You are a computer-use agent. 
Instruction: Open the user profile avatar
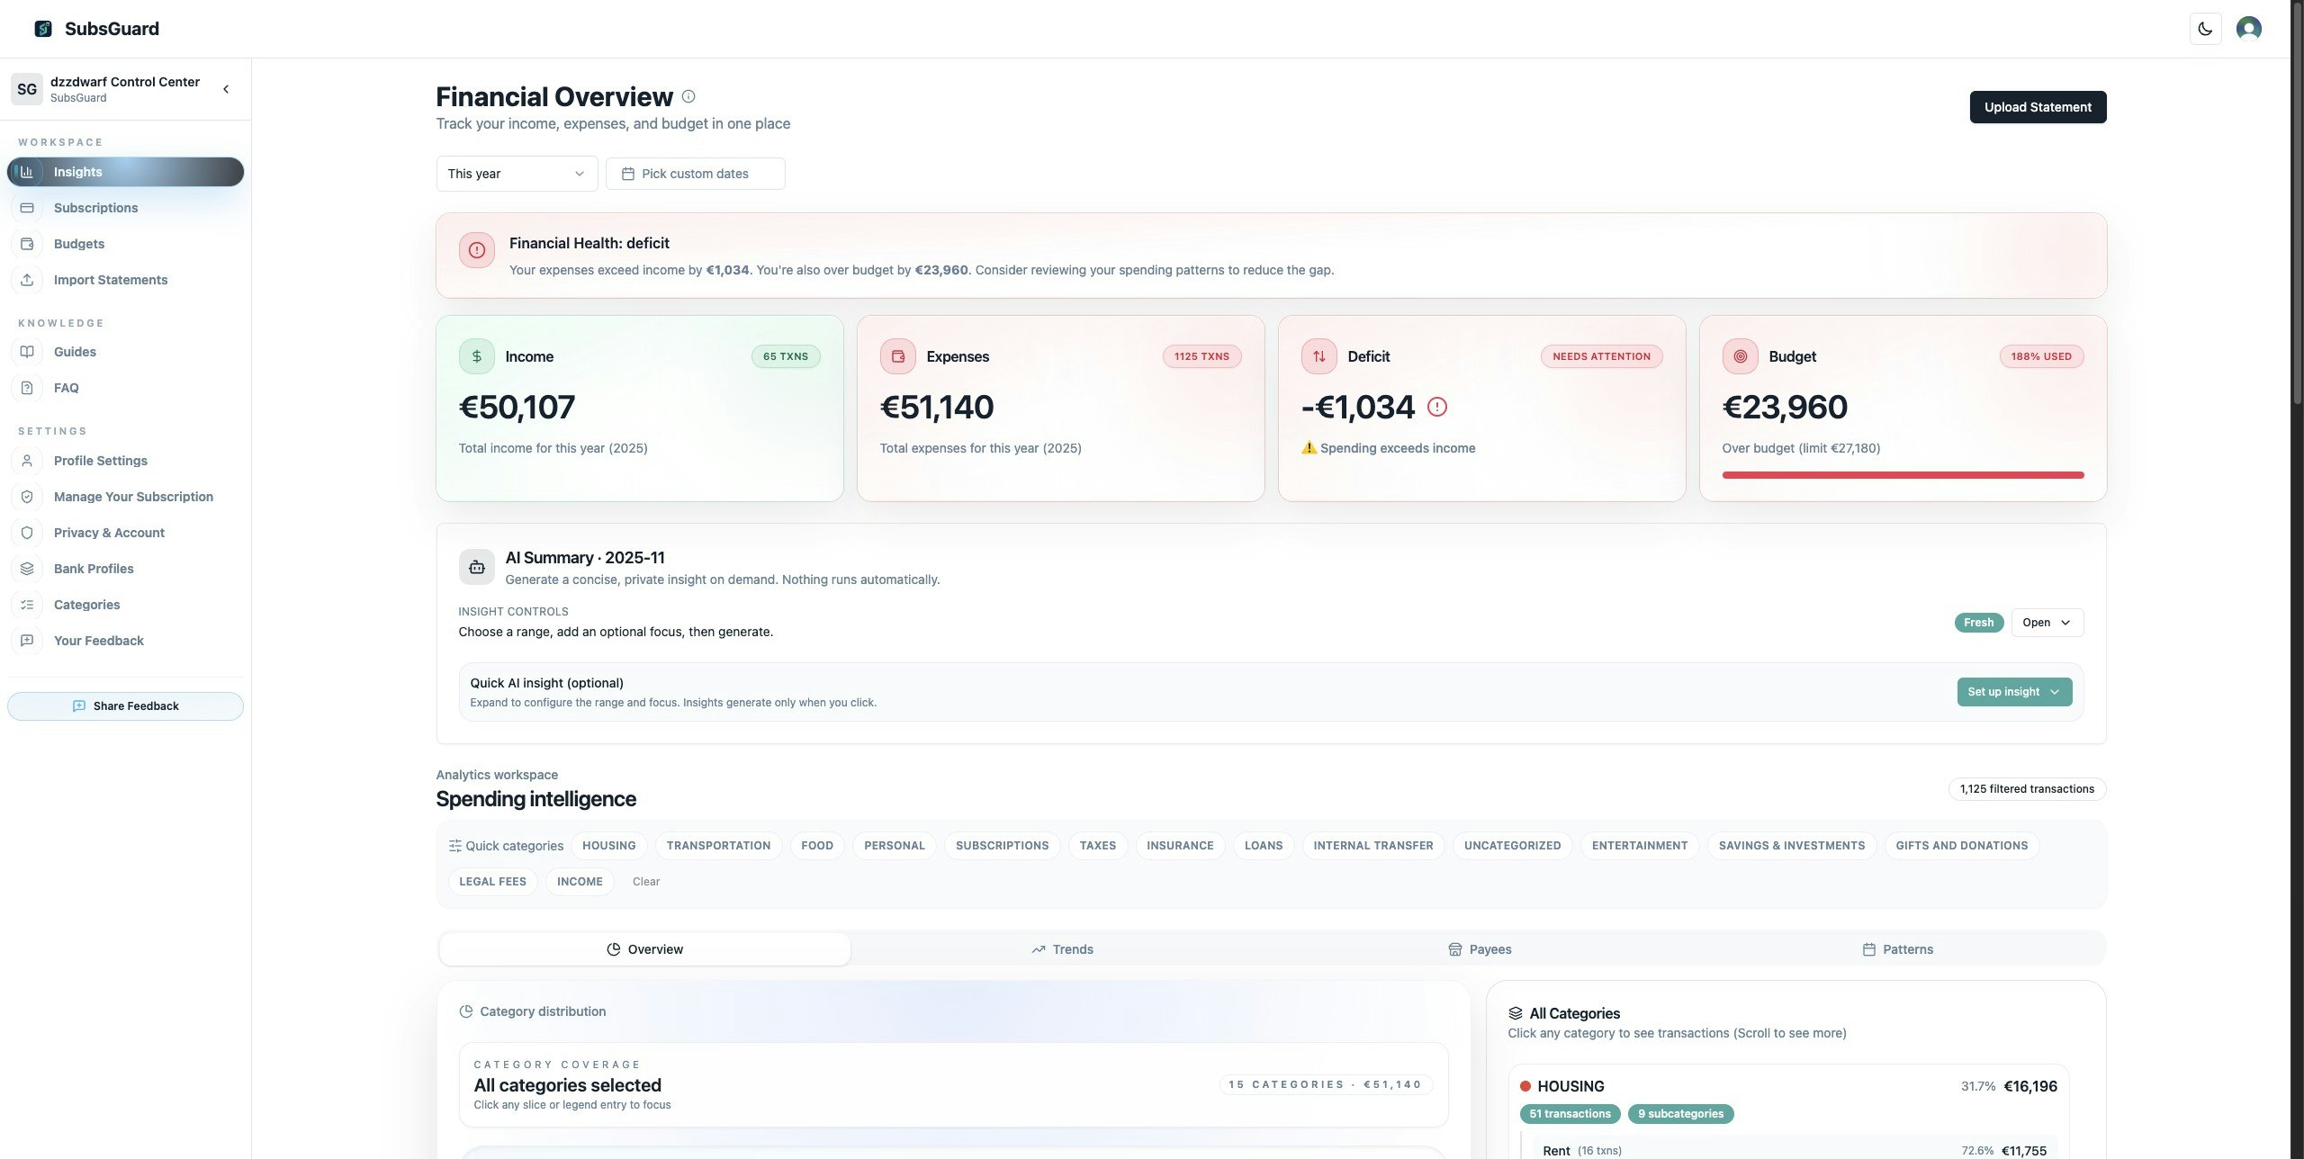2248,29
